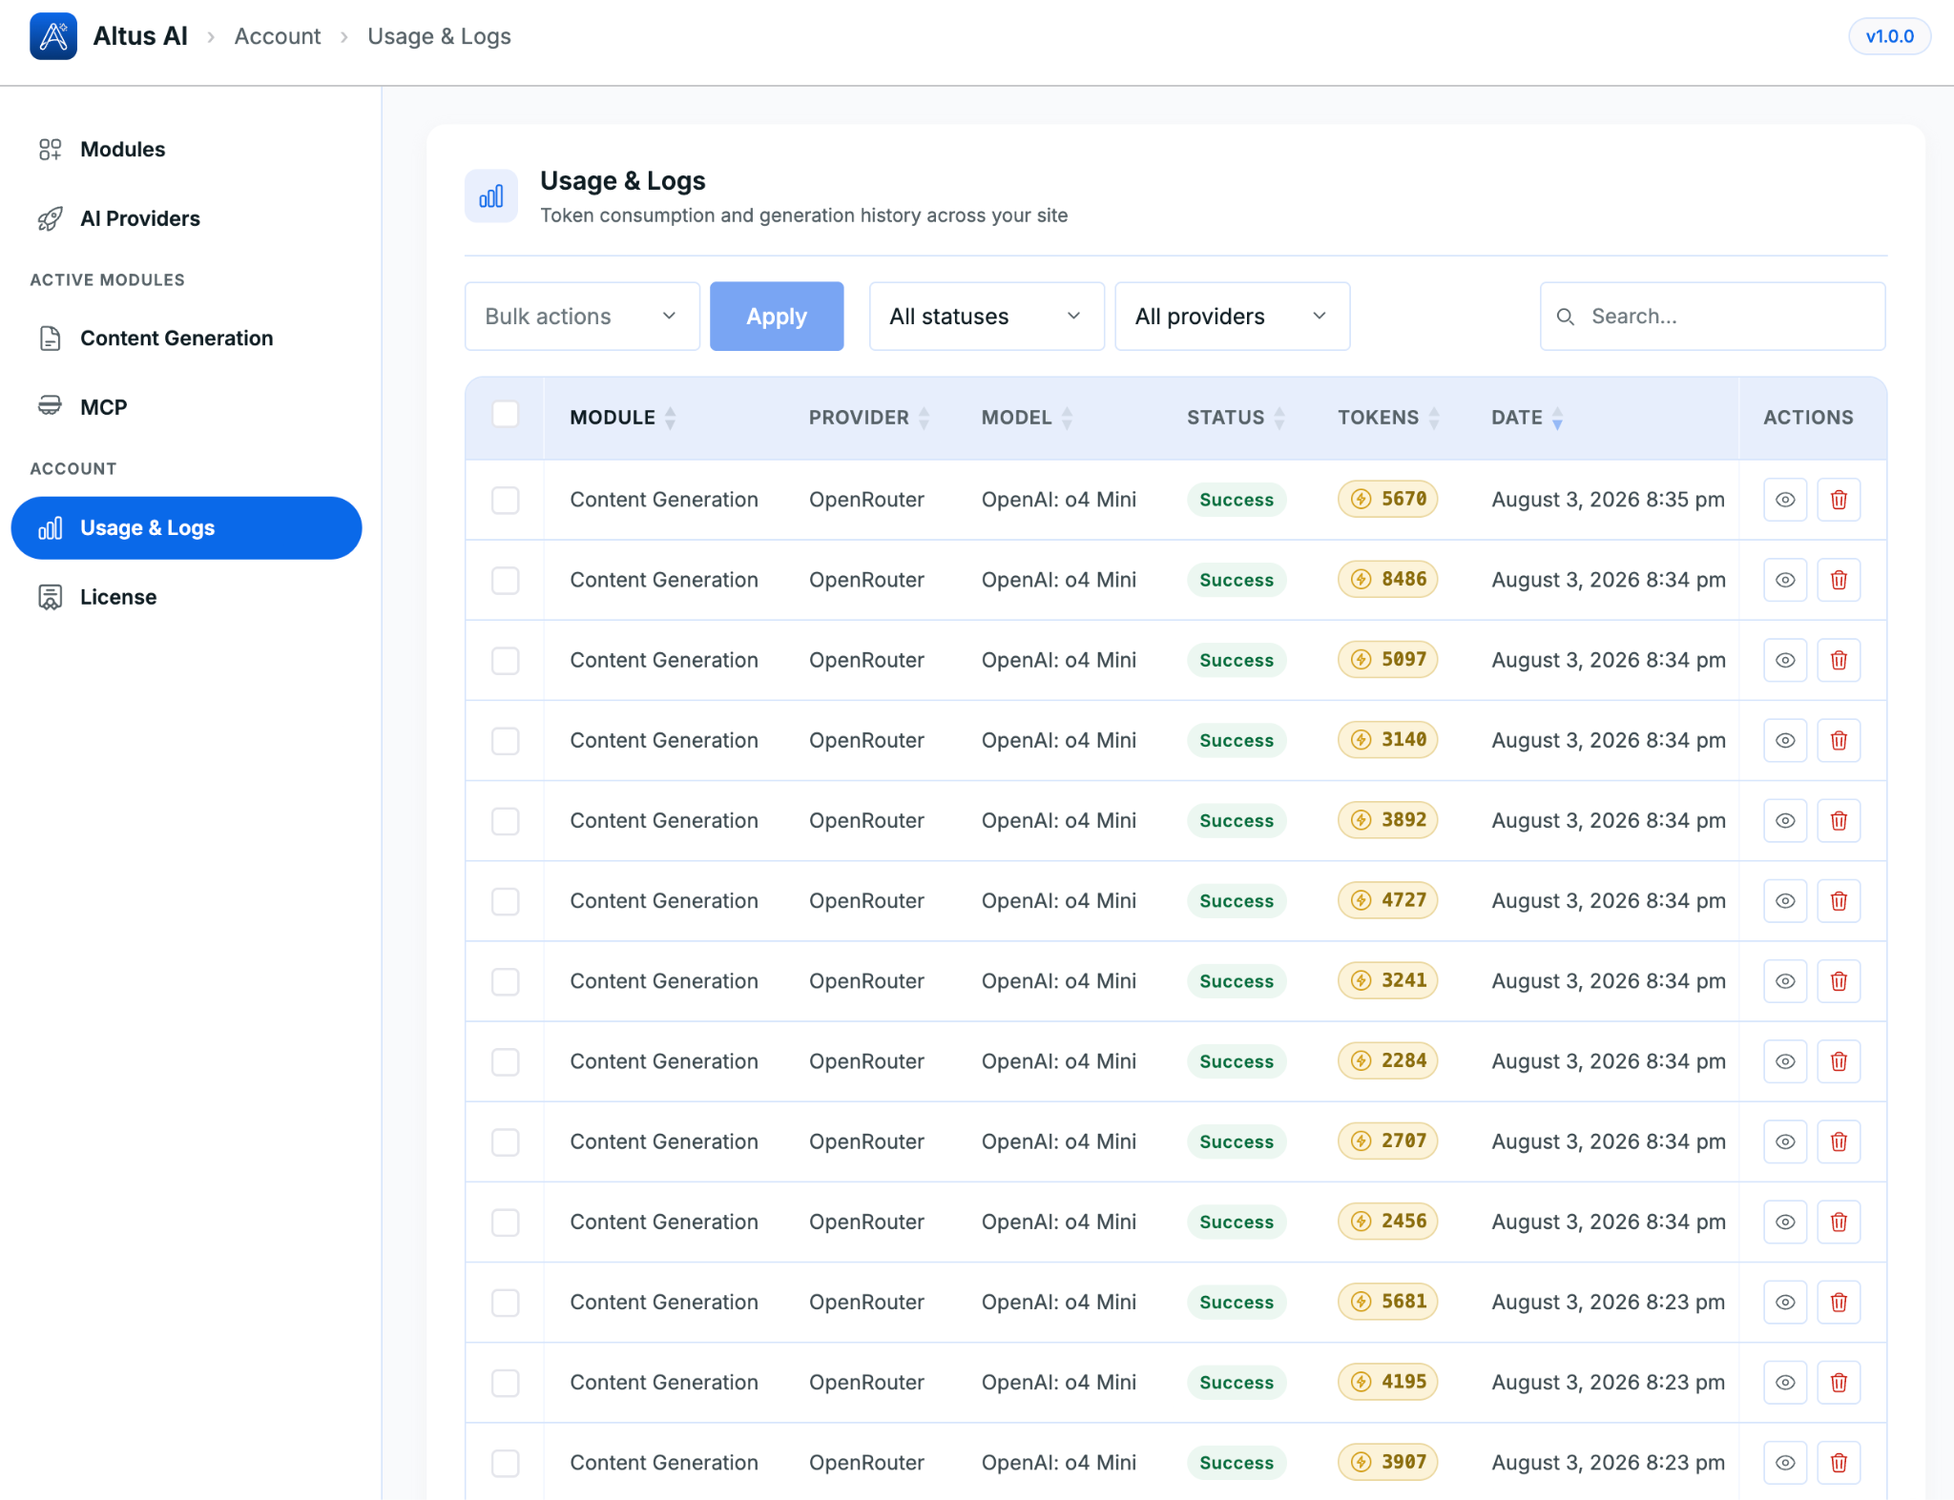
Task: Focus the Search logs input field
Action: (1713, 317)
